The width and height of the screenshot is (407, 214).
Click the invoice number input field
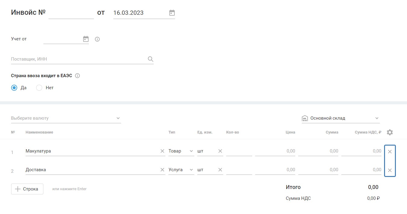pos(71,13)
